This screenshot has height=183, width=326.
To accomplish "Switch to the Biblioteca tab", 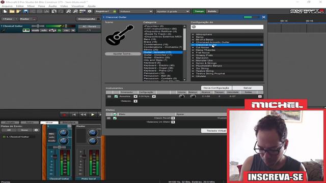I will [x=69, y=123].
